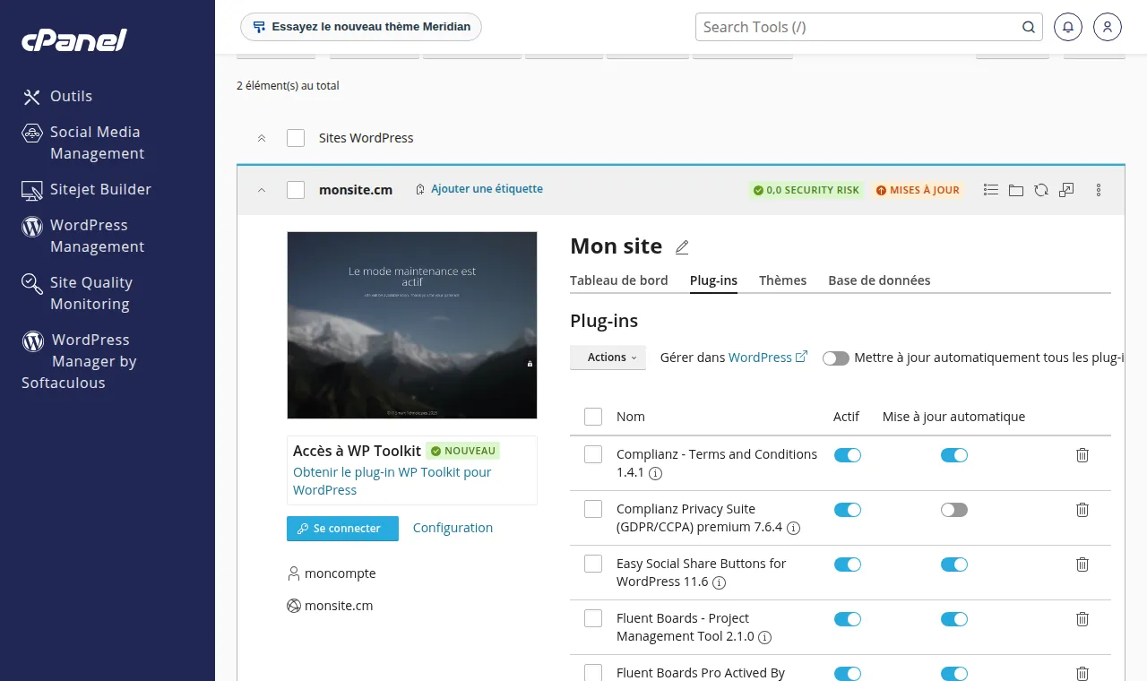Delete Complianz - Terms and Conditions plugin
Image resolution: width=1147 pixels, height=681 pixels.
(x=1082, y=455)
